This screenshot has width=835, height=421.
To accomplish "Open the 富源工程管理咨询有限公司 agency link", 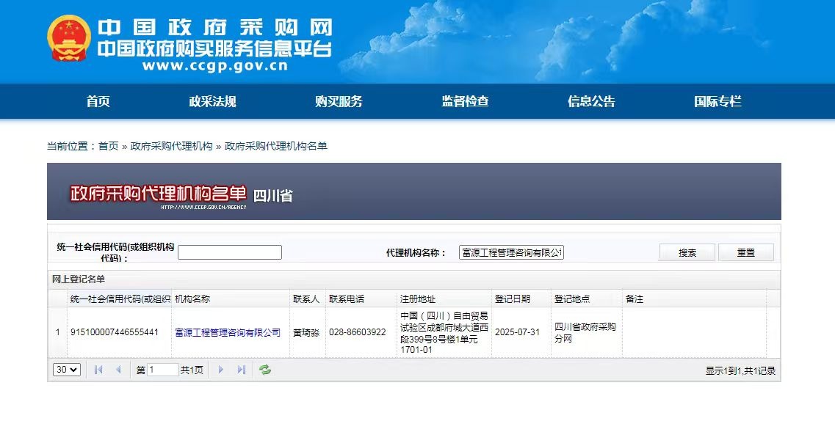I will coord(228,332).
